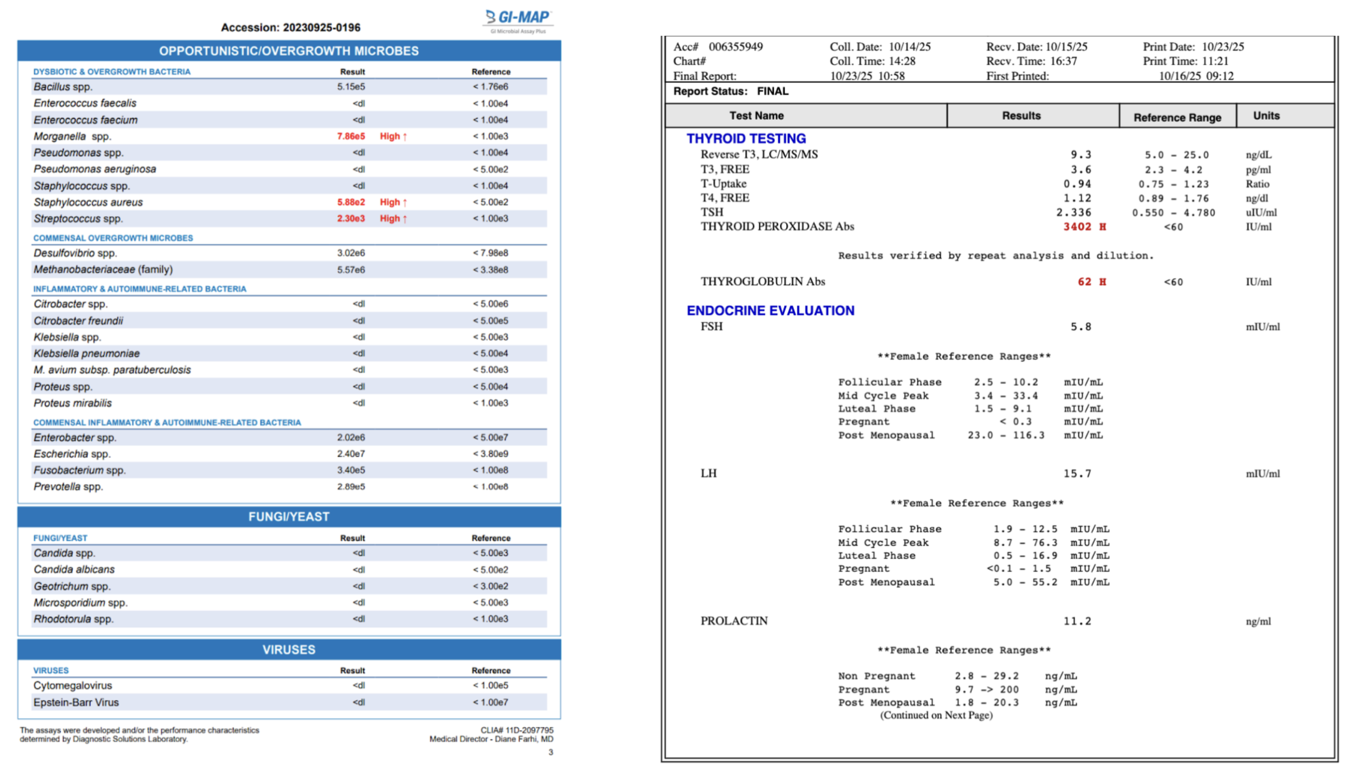
Task: Click the Results column header
Action: (x=1021, y=115)
